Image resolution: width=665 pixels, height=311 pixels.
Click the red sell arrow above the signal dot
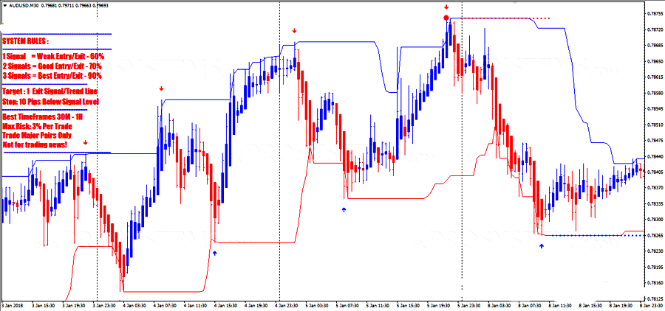click(446, 7)
